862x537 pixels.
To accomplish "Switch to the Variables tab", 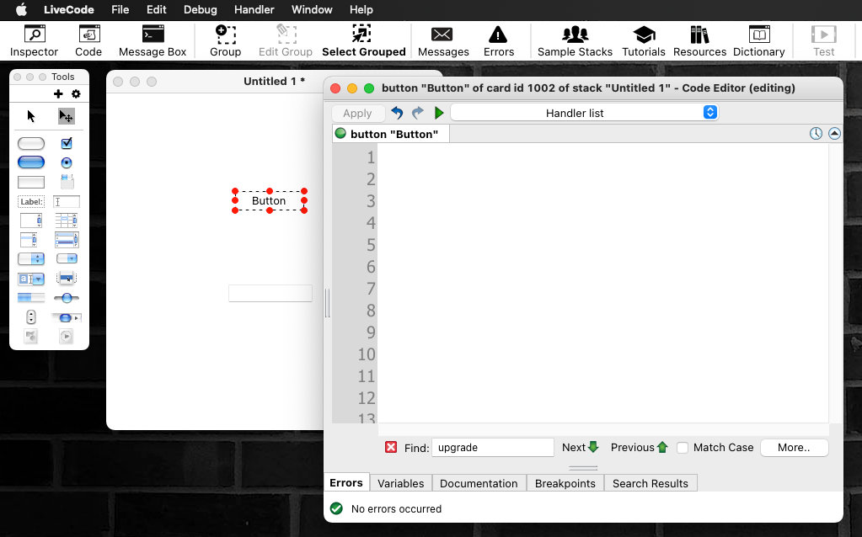I will pyautogui.click(x=401, y=483).
